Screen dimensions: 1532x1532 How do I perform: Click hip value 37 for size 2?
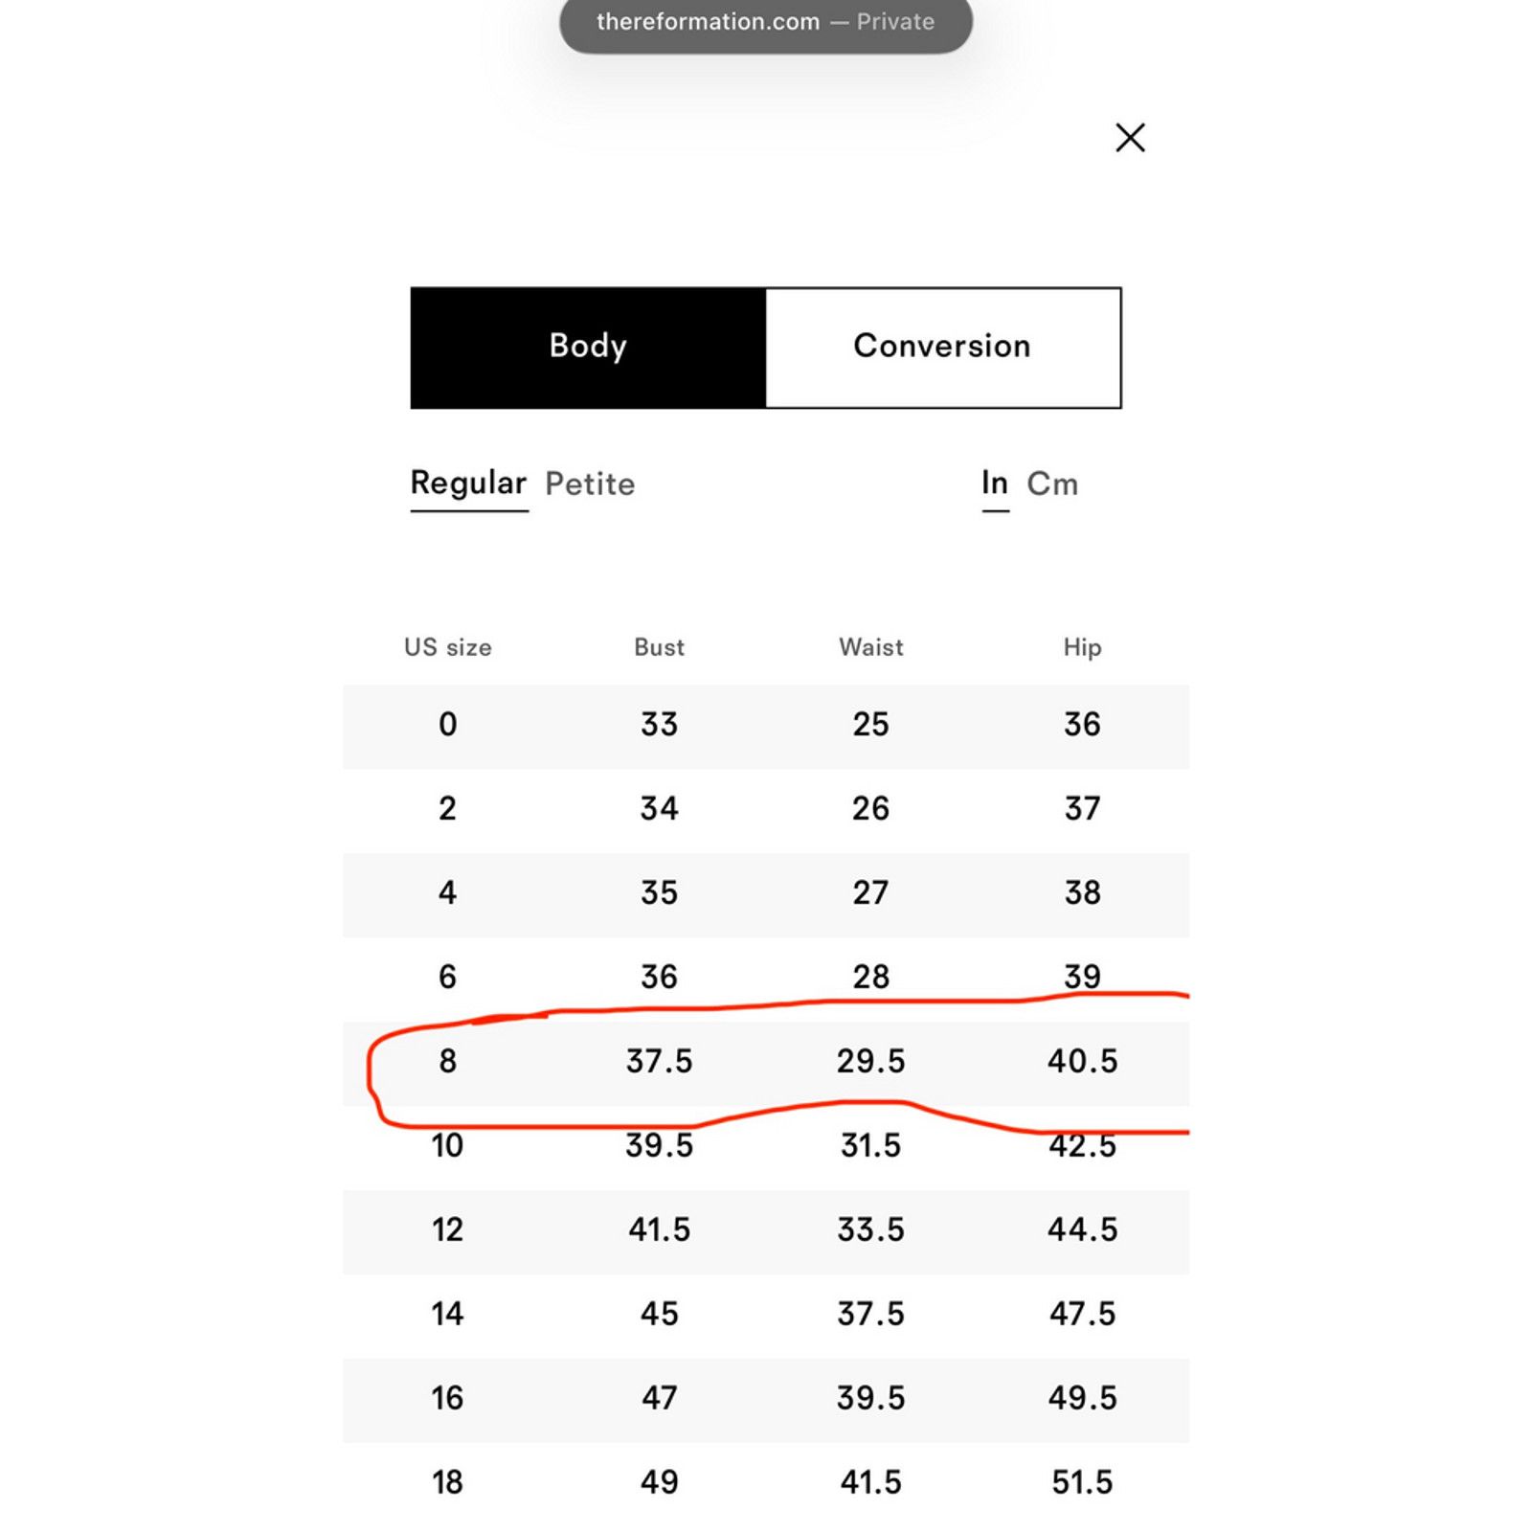click(x=1082, y=809)
